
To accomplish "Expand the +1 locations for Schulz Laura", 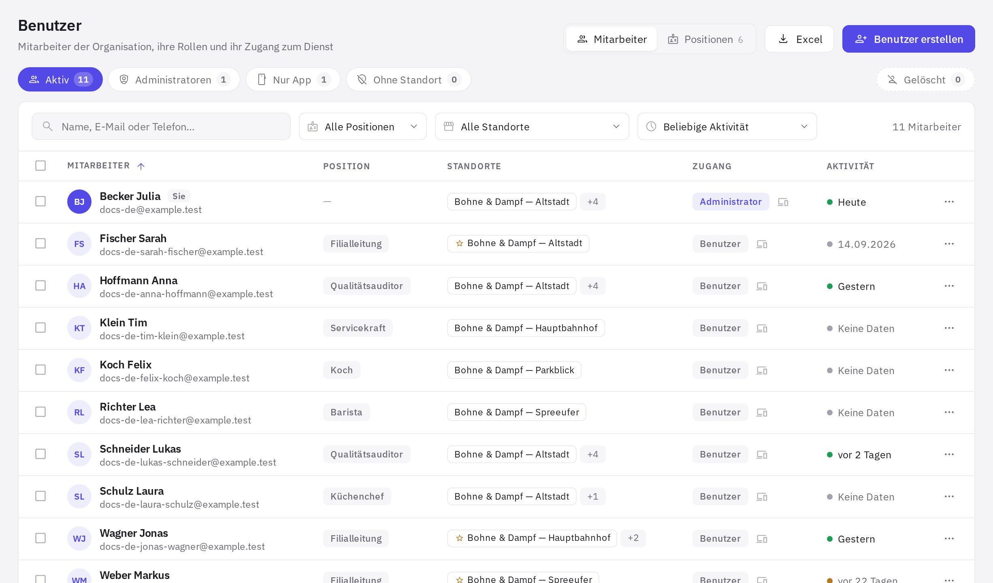I will [x=593, y=496].
